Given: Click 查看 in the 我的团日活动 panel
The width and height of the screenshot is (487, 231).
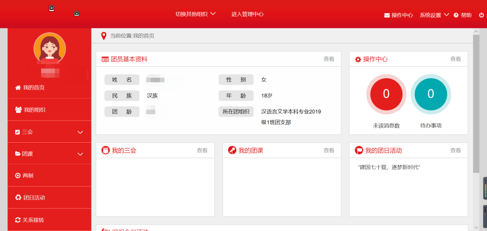Looking at the screenshot, I should point(456,150).
